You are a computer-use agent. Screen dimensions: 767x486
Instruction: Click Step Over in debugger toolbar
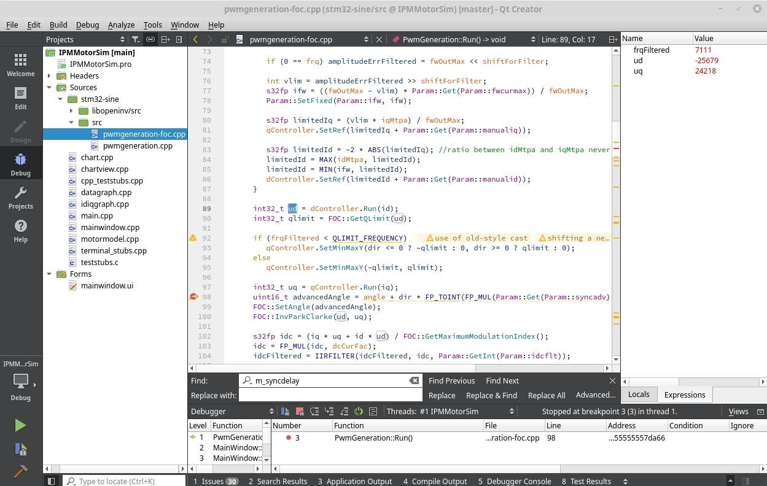click(314, 411)
